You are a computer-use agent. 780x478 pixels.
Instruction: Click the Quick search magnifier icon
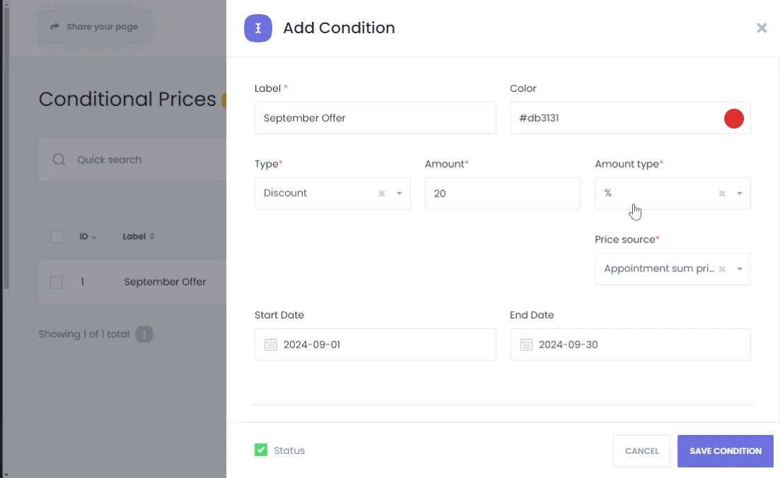pyautogui.click(x=59, y=160)
